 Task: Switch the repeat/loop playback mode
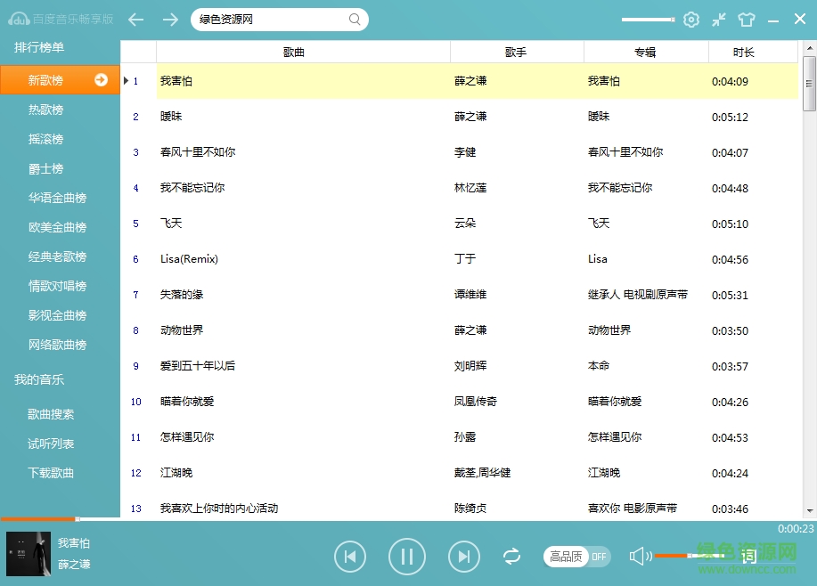511,556
